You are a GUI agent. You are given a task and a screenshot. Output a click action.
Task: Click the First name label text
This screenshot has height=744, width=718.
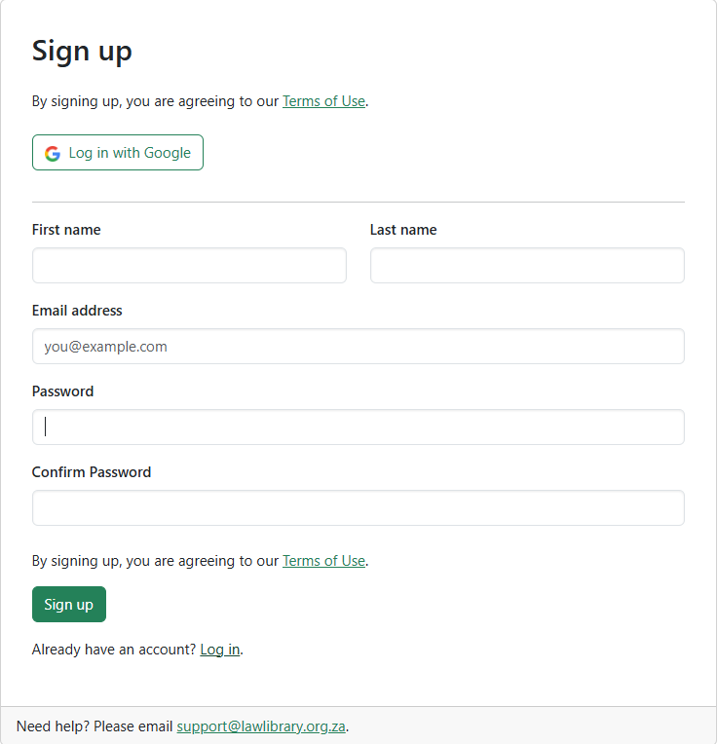click(x=66, y=230)
